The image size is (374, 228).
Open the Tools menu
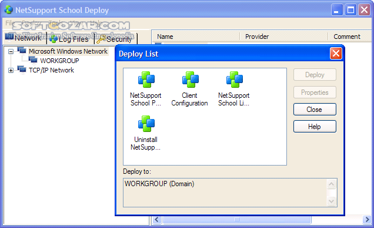tap(56, 23)
